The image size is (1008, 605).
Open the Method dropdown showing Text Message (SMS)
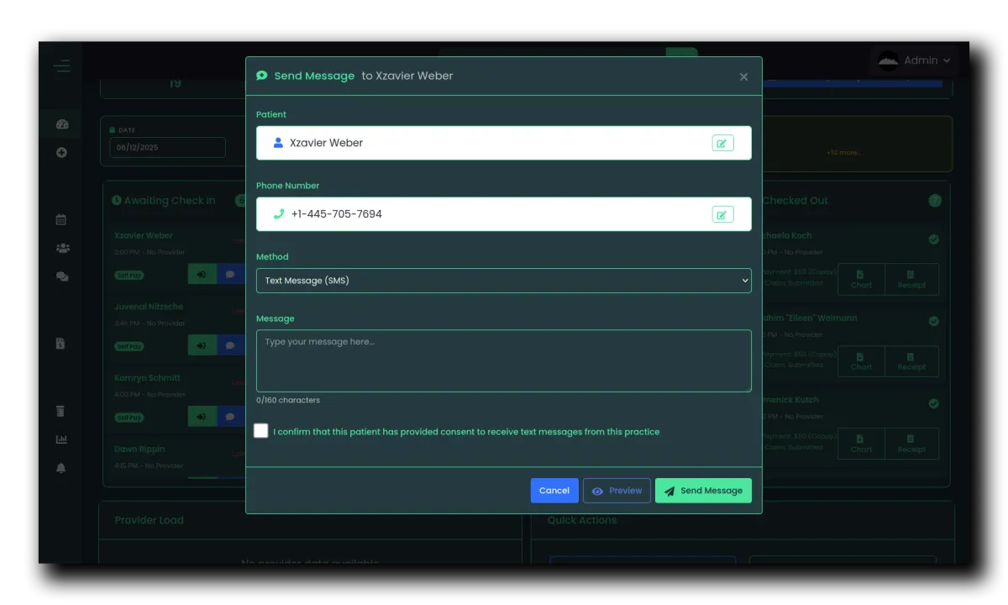pyautogui.click(x=504, y=281)
